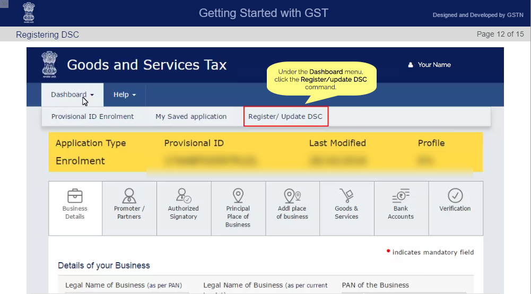Click the Provisional ID column header

(194, 143)
